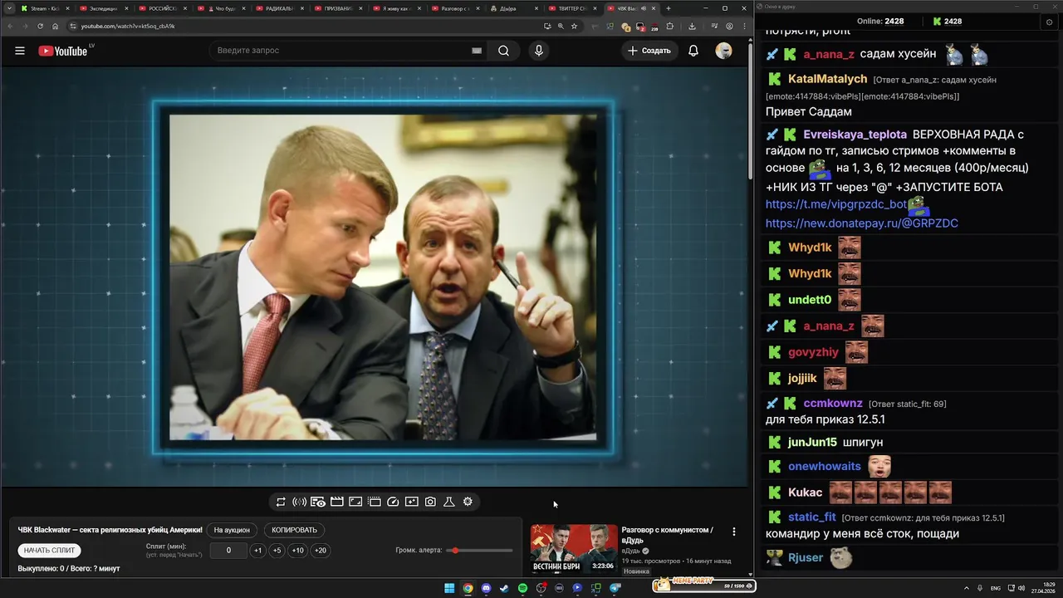Switch to the ТВИТТЕР browser tab
This screenshot has height=598, width=1063.
tap(575, 8)
